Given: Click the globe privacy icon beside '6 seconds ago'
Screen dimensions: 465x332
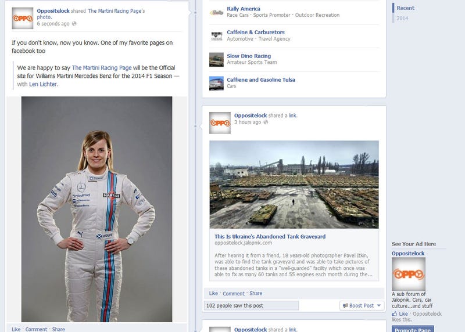Looking at the screenshot, I should coord(74,24).
